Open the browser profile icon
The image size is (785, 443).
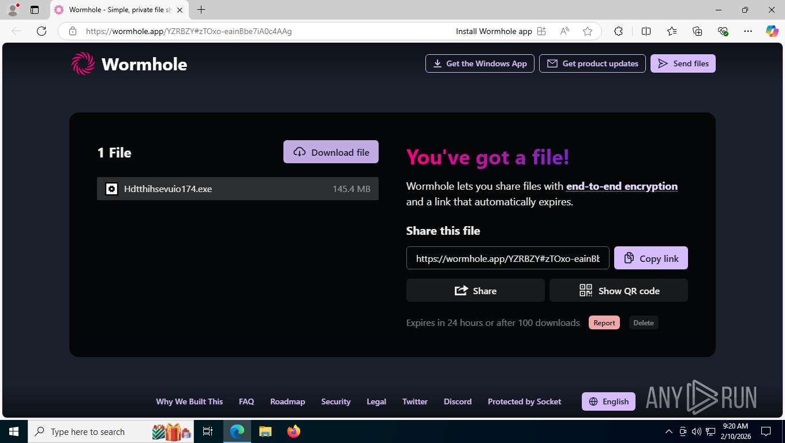(x=12, y=9)
